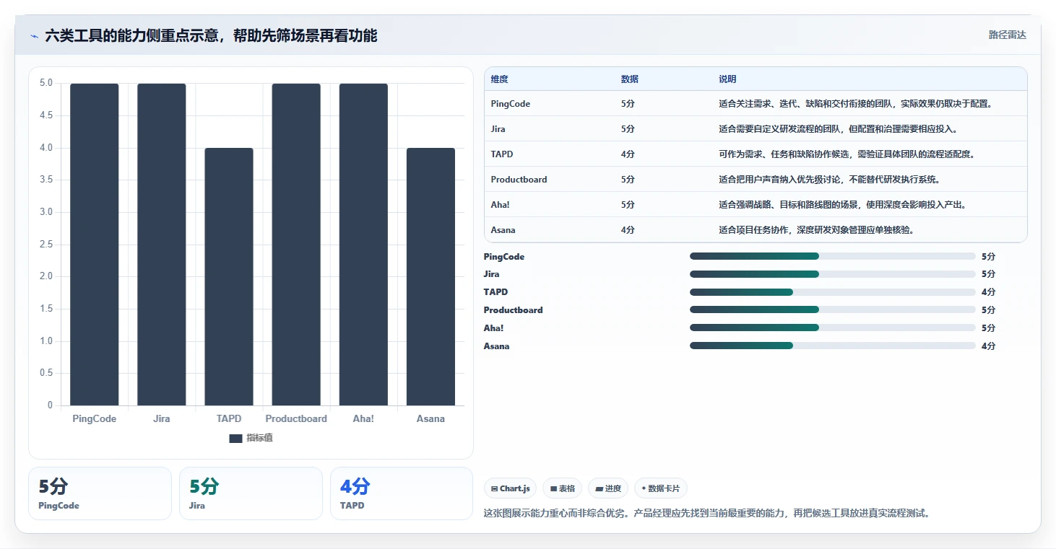Click the Asana progress bar

click(833, 346)
